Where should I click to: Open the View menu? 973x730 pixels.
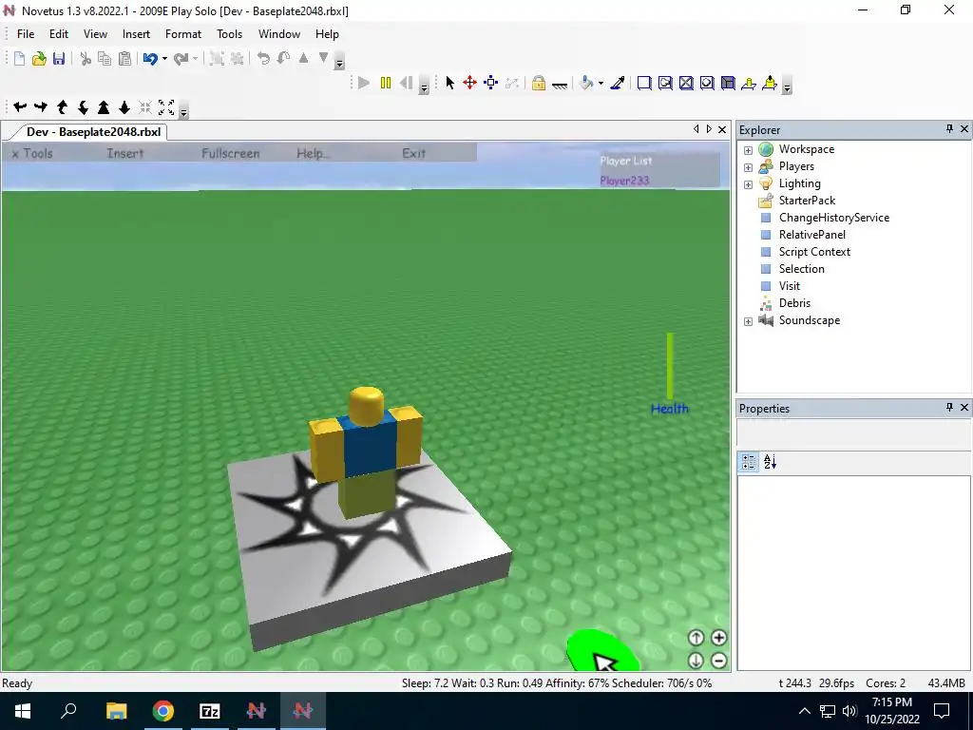pos(96,34)
